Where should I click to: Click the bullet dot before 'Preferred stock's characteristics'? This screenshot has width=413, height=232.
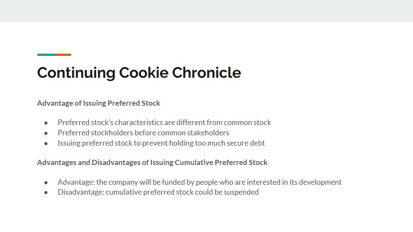tap(46, 123)
